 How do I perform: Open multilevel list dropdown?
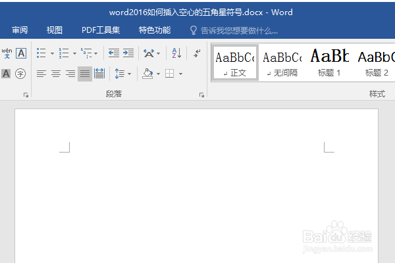coord(95,53)
